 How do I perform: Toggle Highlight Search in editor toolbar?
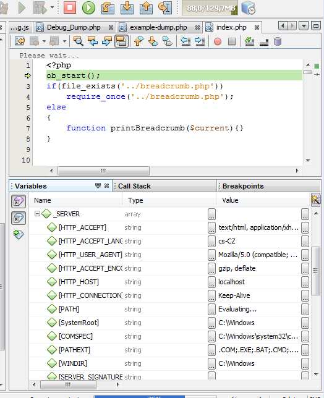pos(121,41)
